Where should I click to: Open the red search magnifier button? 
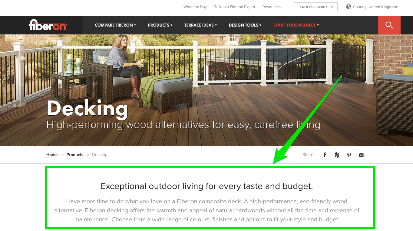pyautogui.click(x=389, y=25)
